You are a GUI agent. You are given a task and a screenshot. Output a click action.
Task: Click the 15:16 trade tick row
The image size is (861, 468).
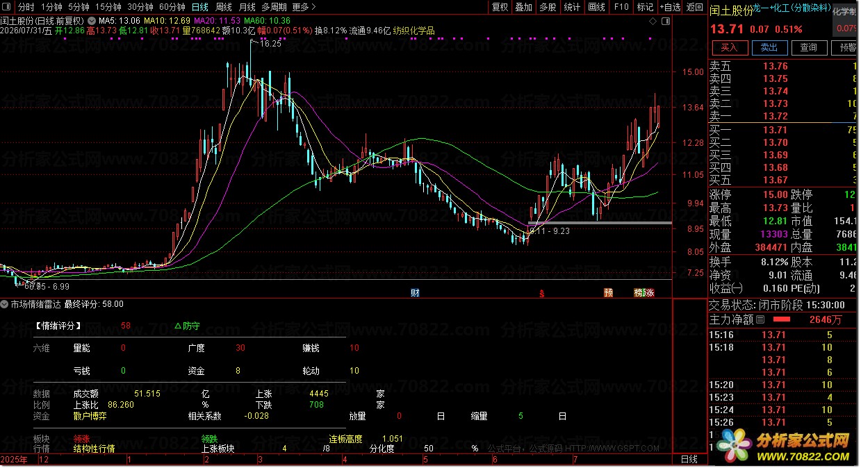pos(784,335)
